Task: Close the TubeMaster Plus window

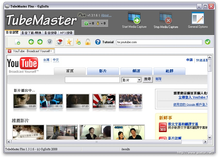Action: (211, 6)
